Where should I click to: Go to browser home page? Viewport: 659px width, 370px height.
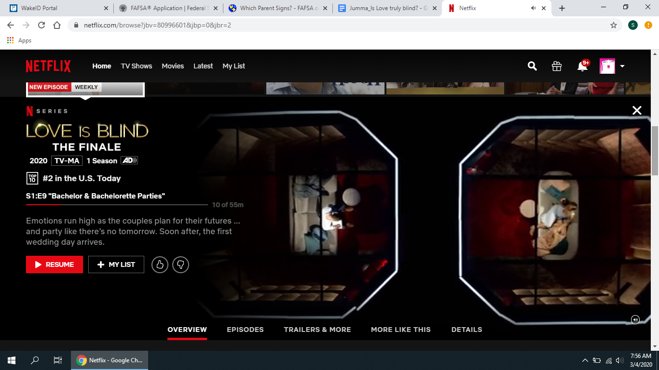click(57, 25)
